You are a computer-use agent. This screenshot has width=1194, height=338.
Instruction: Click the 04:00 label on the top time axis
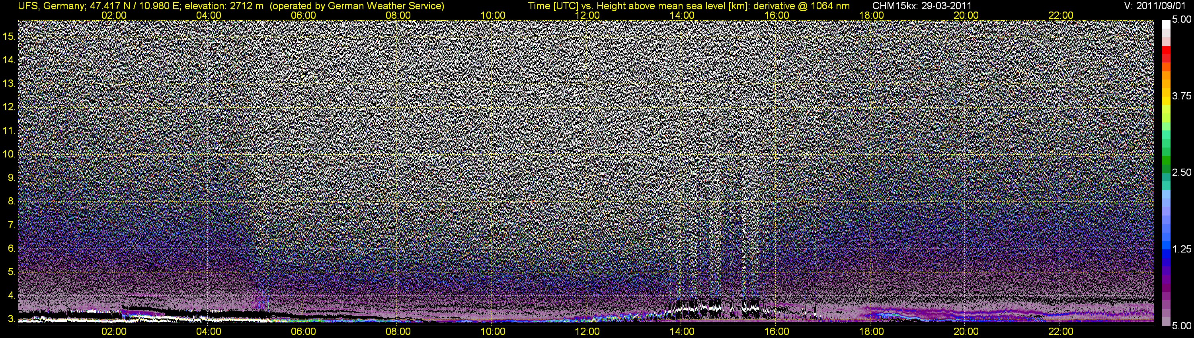(x=209, y=15)
